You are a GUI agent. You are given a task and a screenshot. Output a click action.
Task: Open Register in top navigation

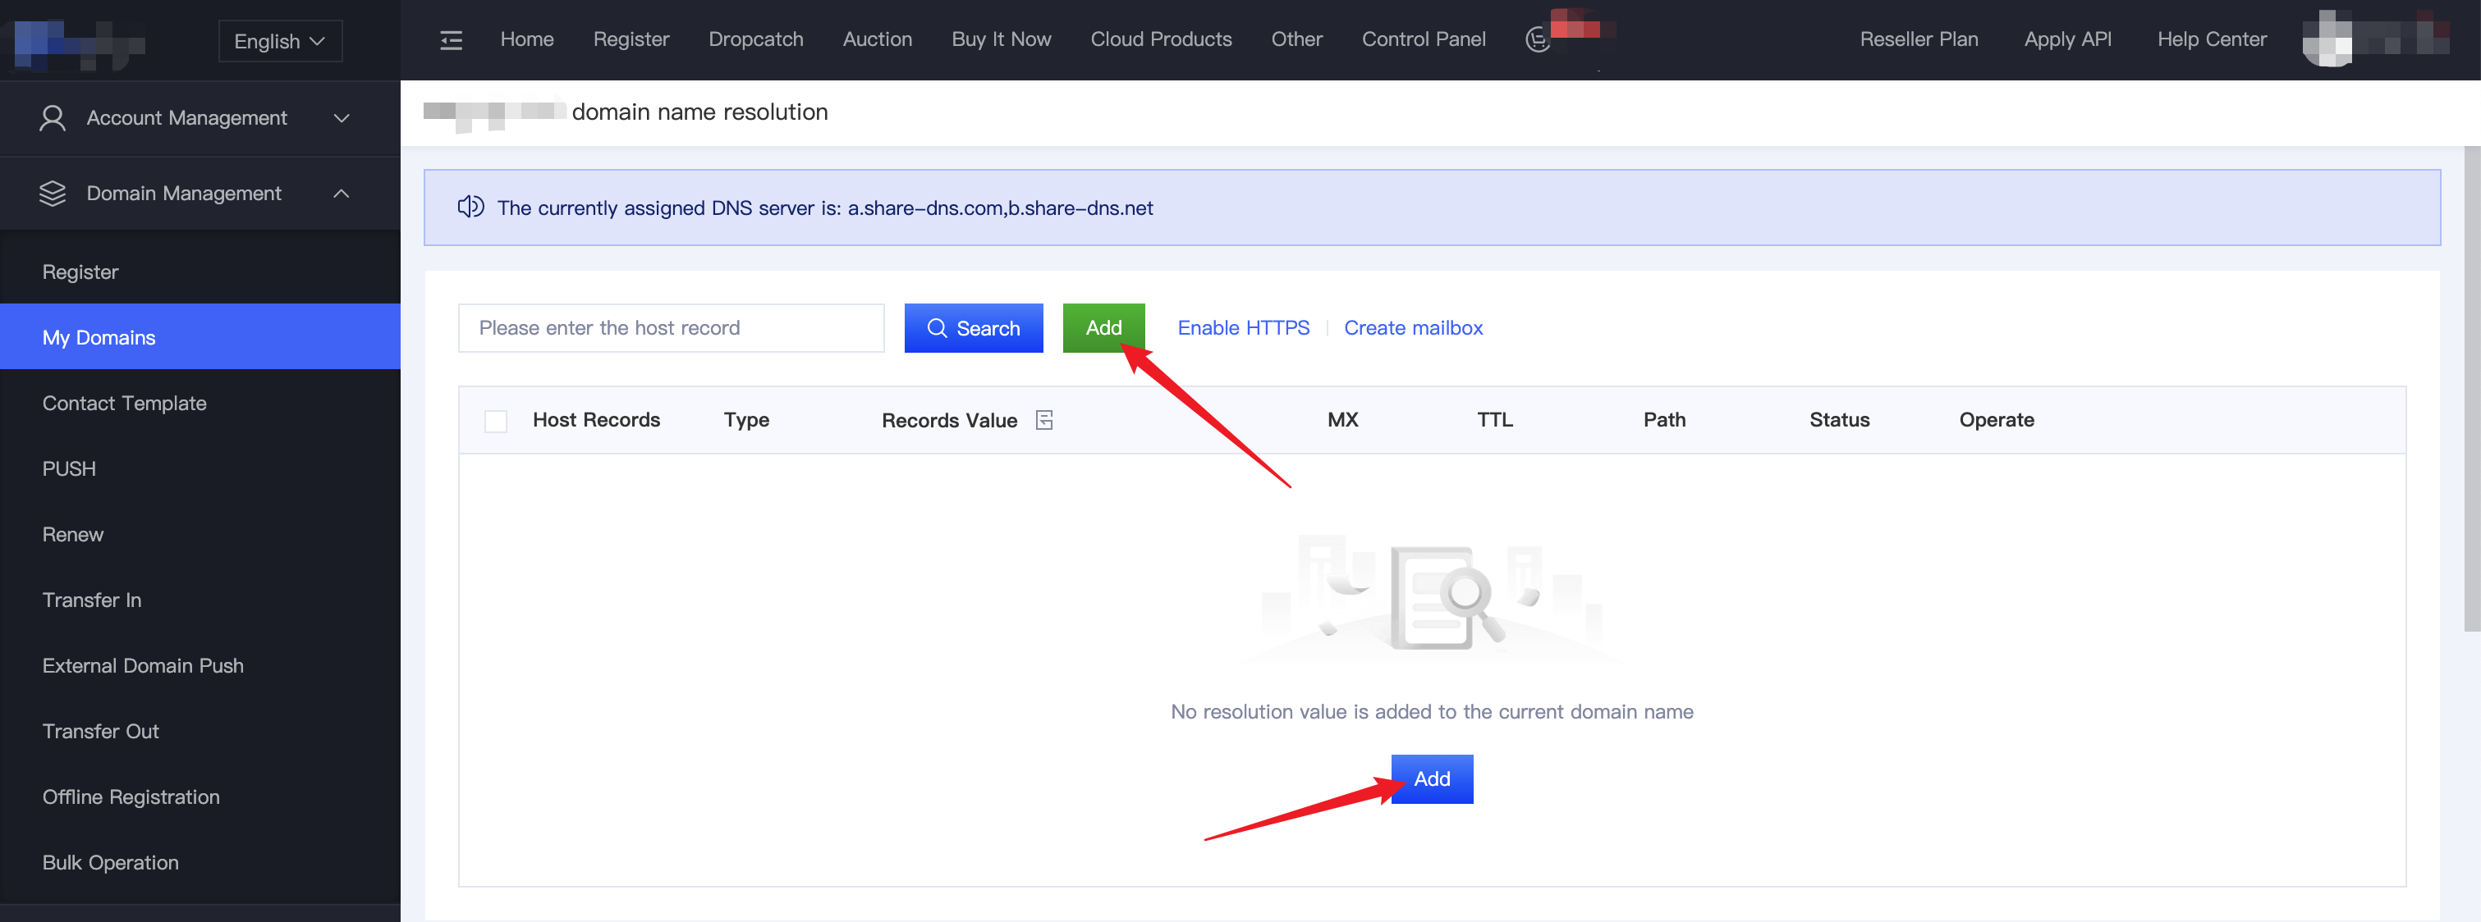tap(631, 39)
